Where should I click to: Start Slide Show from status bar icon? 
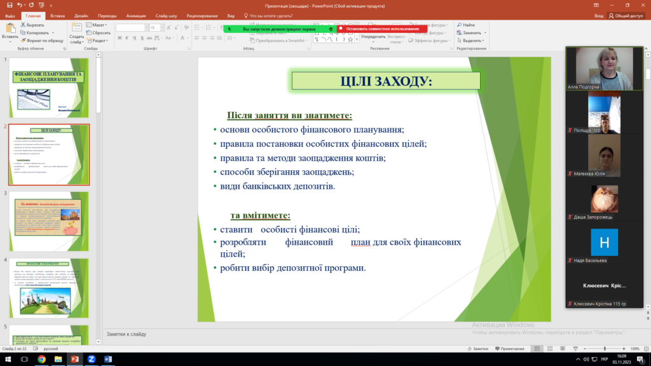tap(575, 349)
